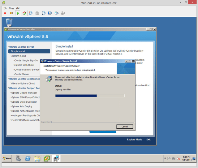Select Simple Install in sidebar
Screen dimensions: 198x168
click(29, 51)
